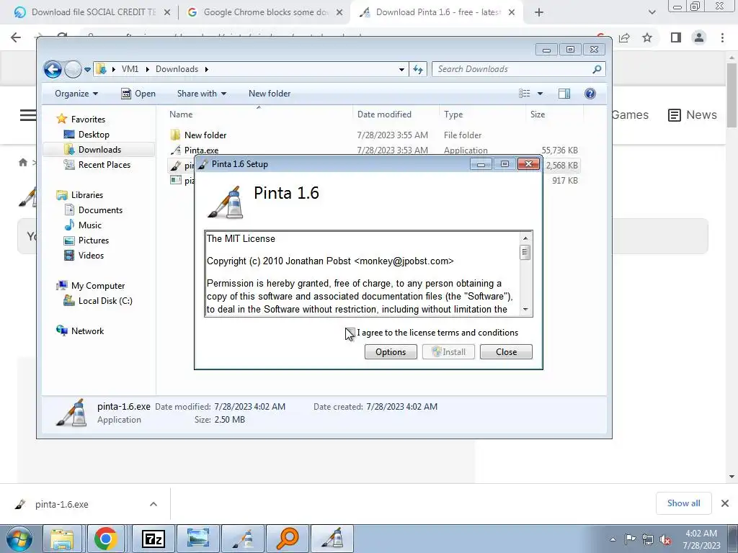Screen dimensions: 738x553
Task: Open Explorer help icon
Action: [x=590, y=94]
